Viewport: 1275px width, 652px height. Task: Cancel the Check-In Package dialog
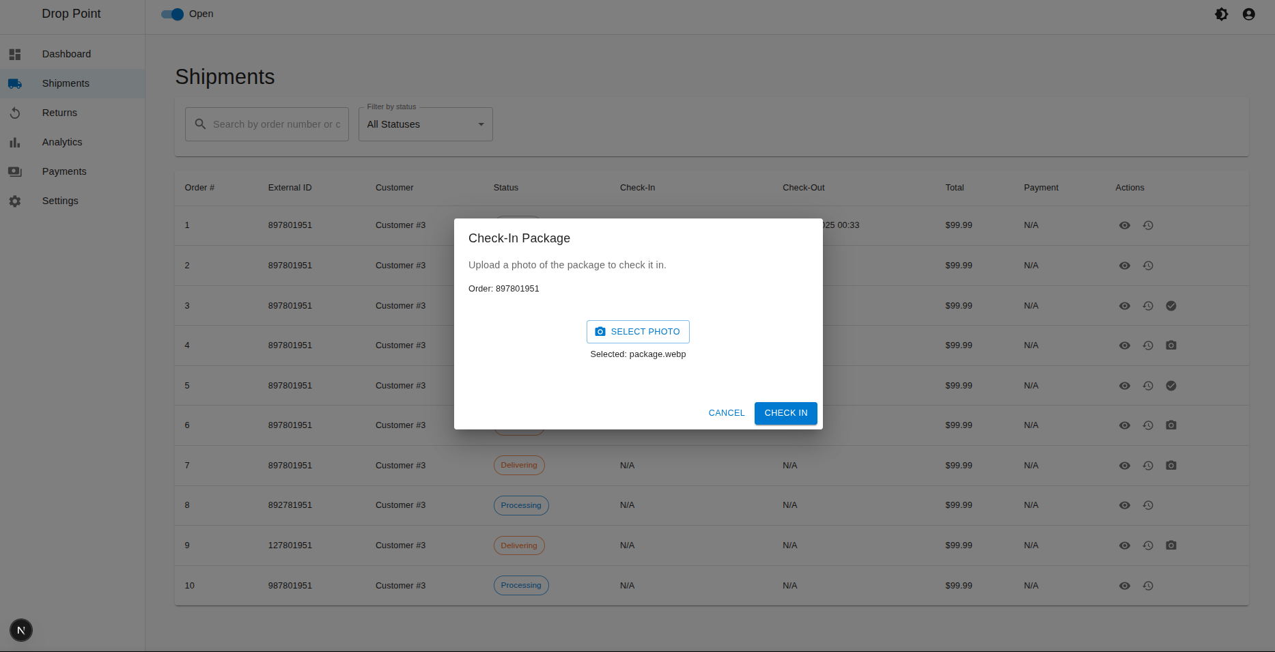point(726,413)
